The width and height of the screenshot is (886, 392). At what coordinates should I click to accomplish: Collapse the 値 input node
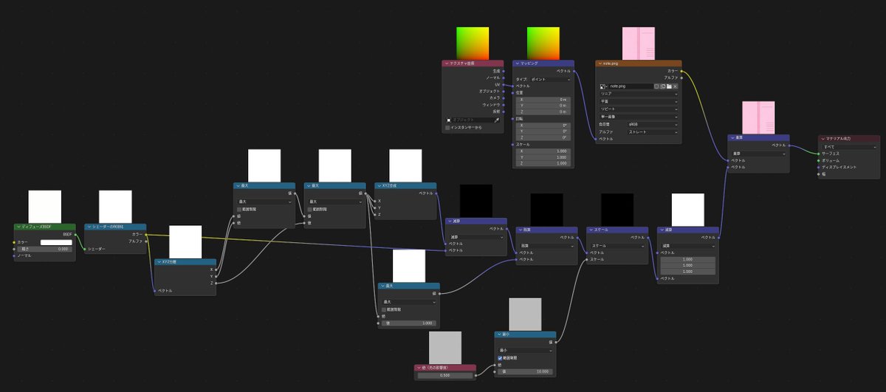coord(419,368)
